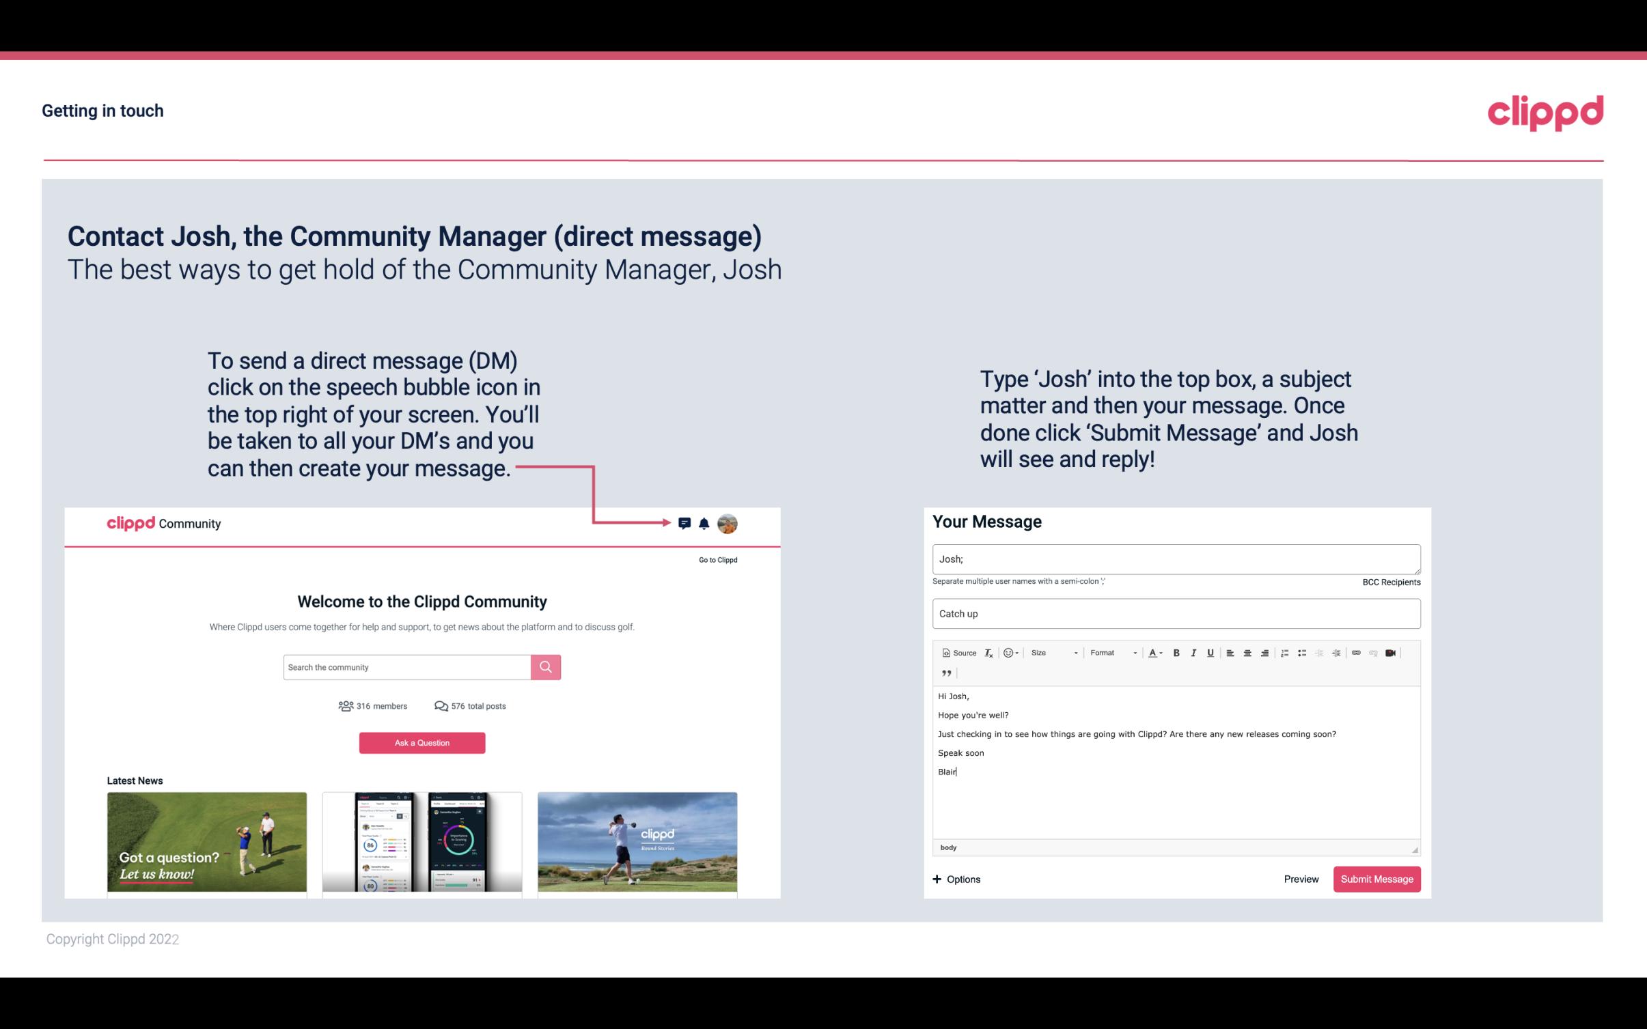Click the BCC Recipients toggle link
Viewport: 1647px width, 1029px height.
click(x=1391, y=582)
